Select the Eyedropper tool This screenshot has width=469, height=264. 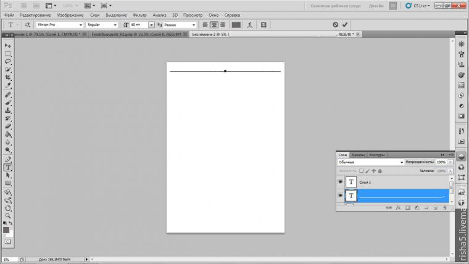[x=8, y=85]
